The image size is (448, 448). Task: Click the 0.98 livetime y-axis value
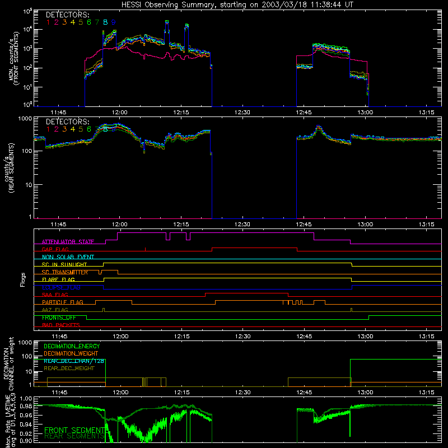[x=26, y=407]
